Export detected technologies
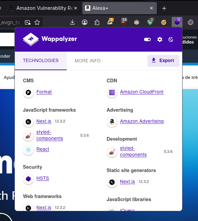 click(163, 61)
